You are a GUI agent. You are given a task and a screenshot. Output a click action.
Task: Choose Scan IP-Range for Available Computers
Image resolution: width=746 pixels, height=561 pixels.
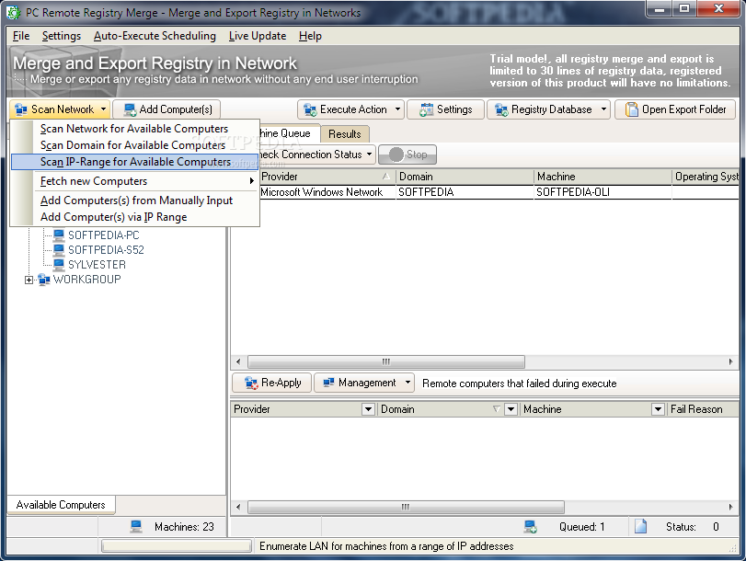click(134, 162)
